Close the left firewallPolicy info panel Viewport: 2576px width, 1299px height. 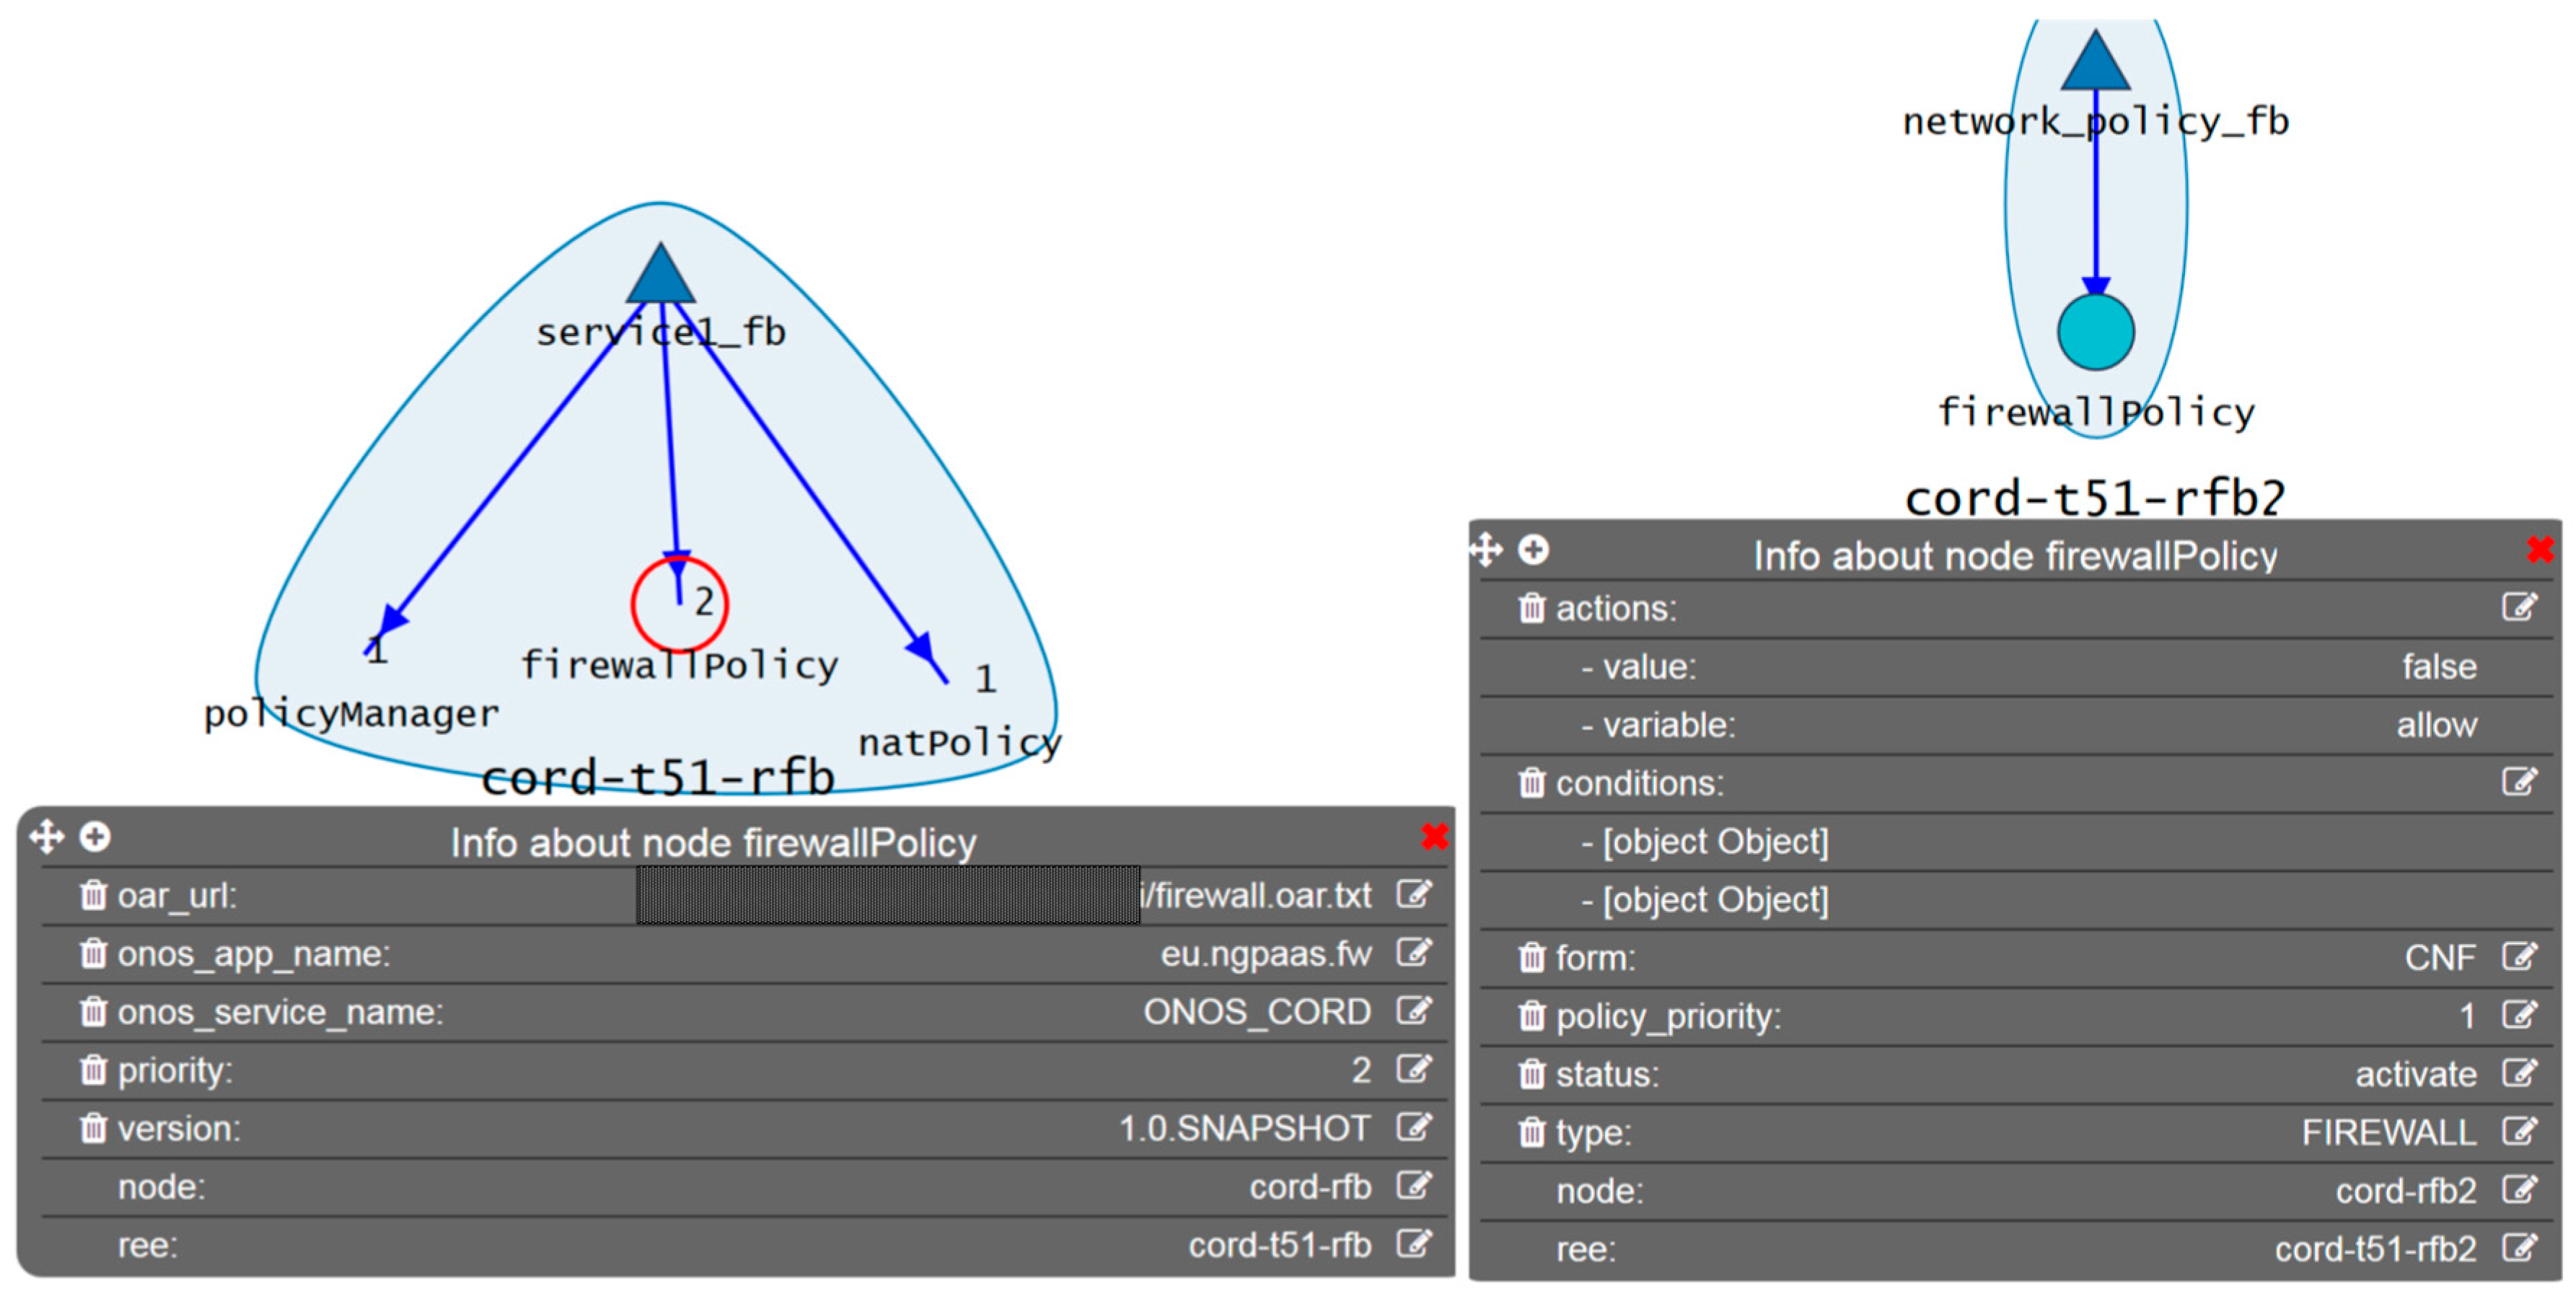(x=1434, y=836)
